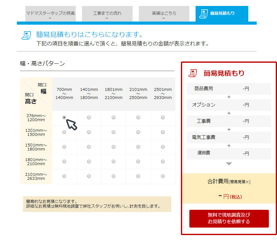Click the red document icon in the estimate panel
277x246 pixels.
click(193, 73)
